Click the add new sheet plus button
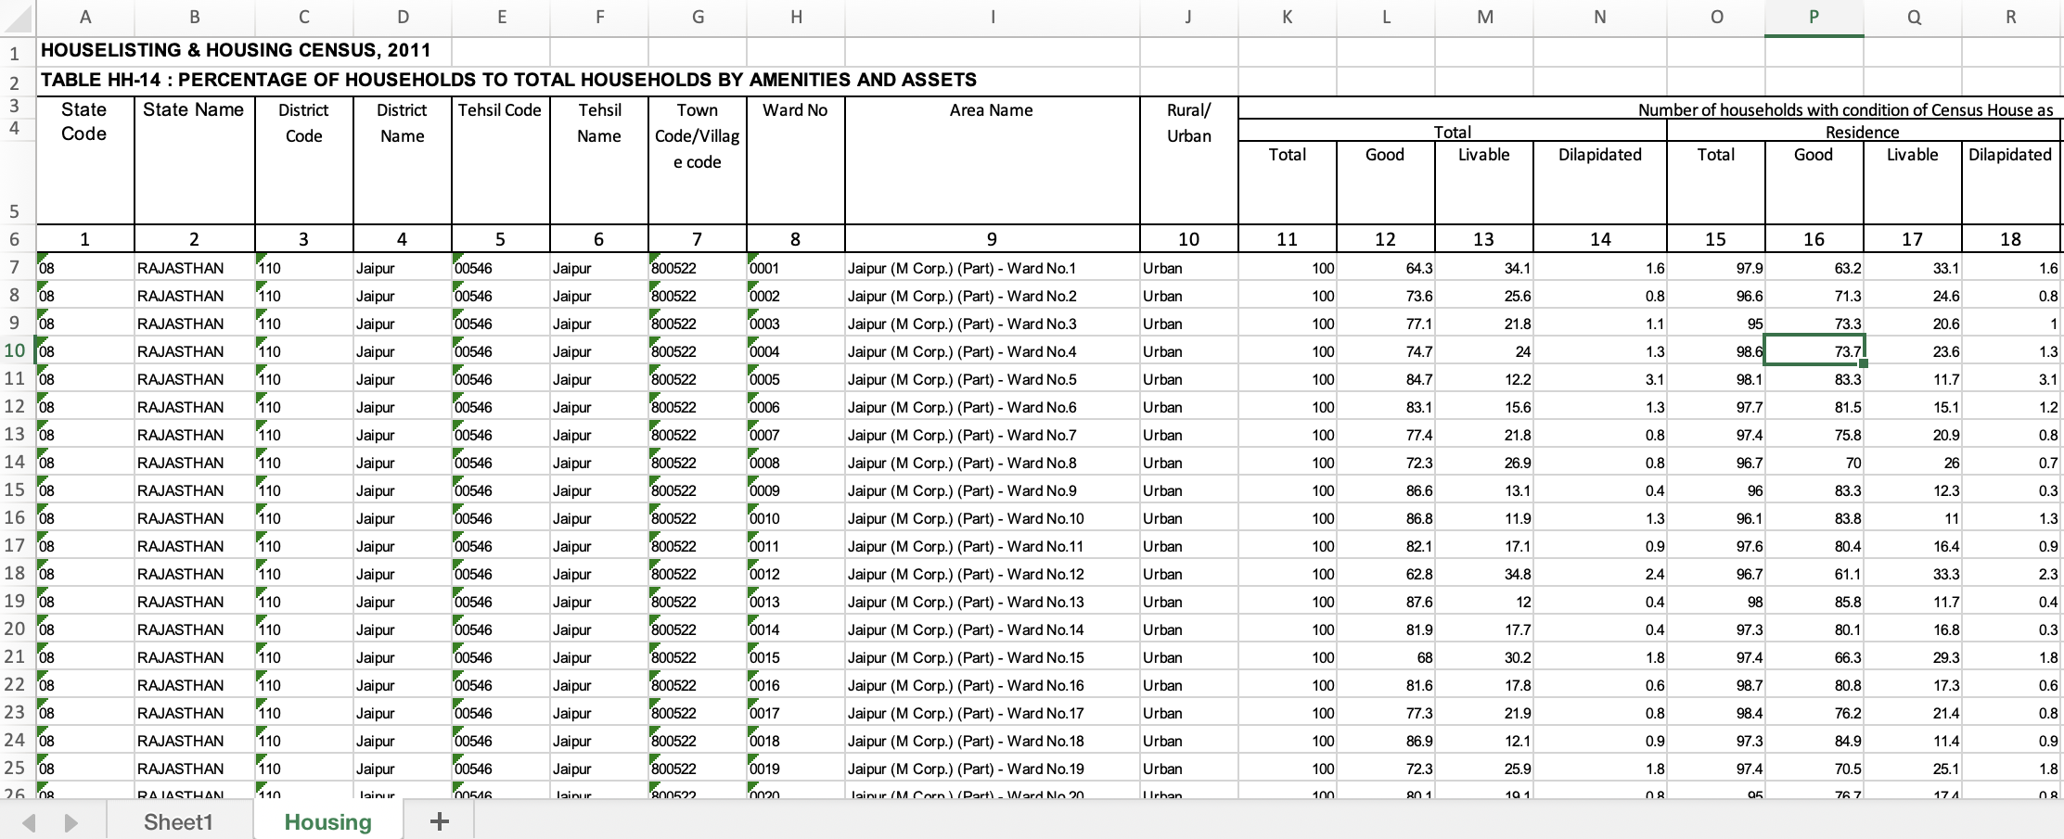This screenshot has width=2064, height=839. pos(439,821)
